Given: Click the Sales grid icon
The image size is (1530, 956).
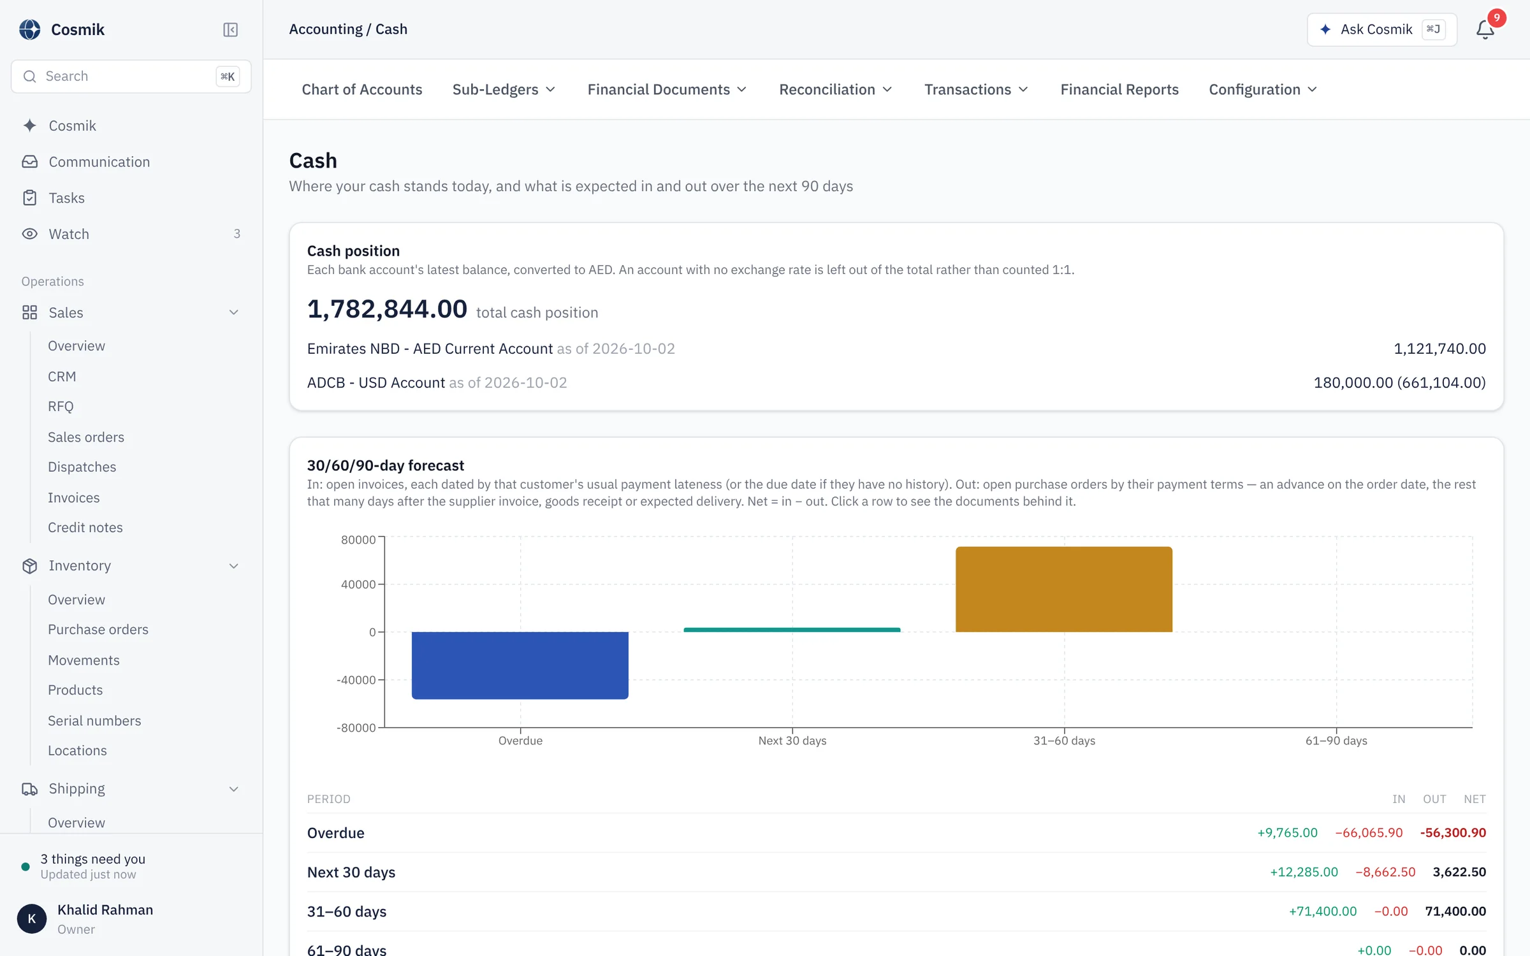Looking at the screenshot, I should pos(29,312).
